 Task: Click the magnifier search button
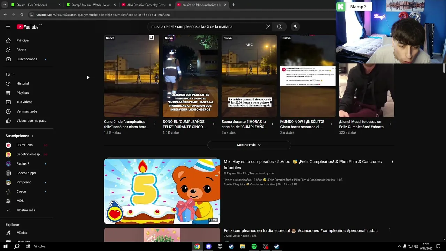click(x=279, y=27)
